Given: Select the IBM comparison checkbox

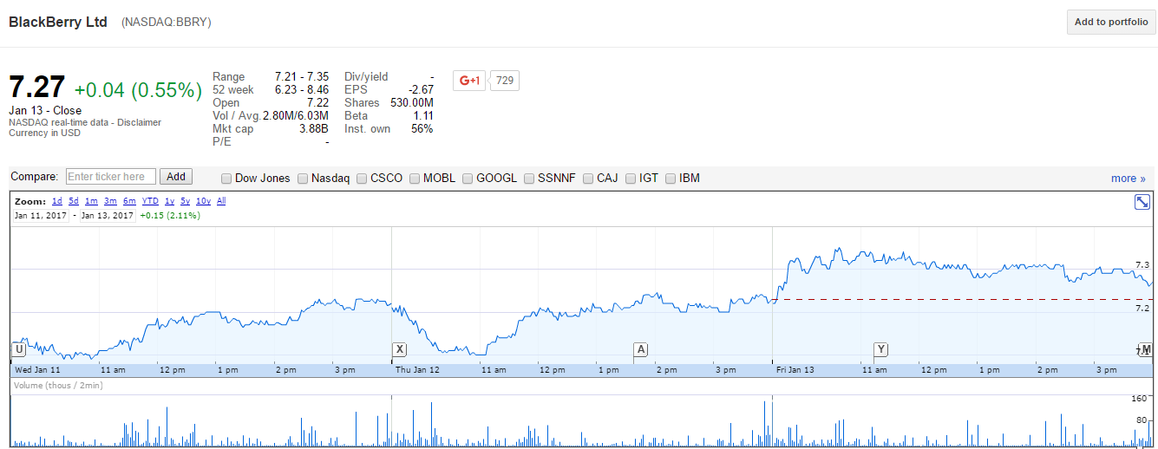Looking at the screenshot, I should [x=671, y=179].
